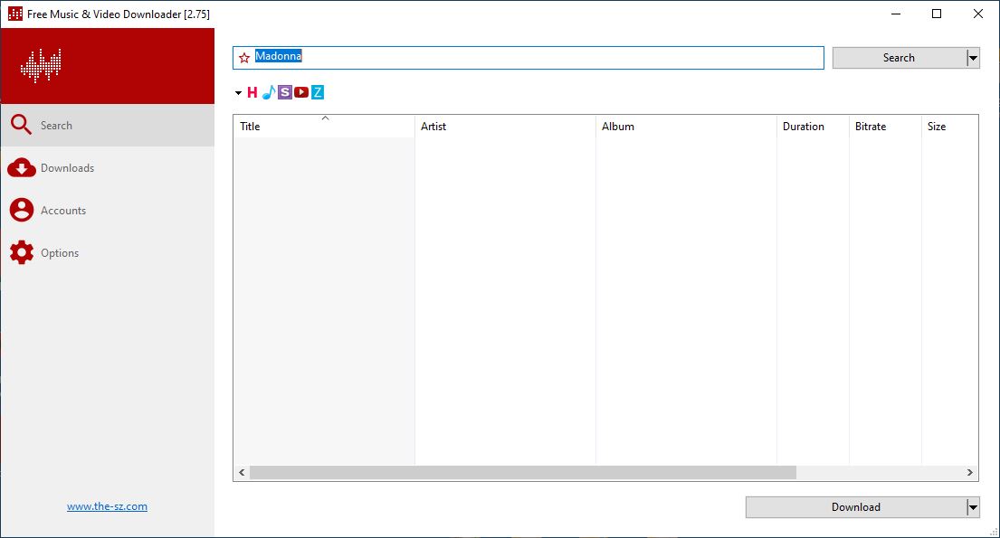The image size is (1000, 538).
Task: Click the scrollbar right arrow
Action: [970, 472]
